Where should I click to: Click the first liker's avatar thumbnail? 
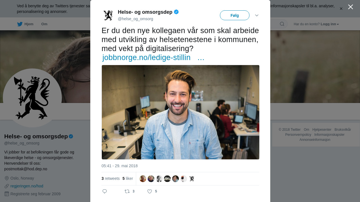tap(143, 179)
